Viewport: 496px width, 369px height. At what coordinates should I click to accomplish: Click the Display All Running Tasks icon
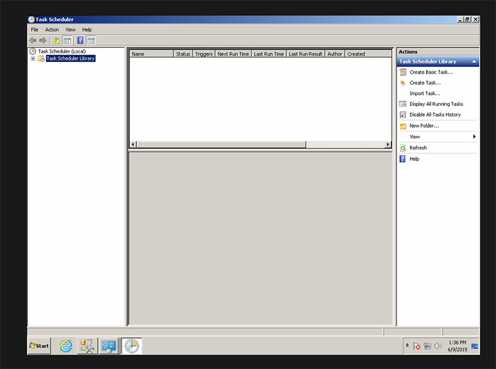pos(402,104)
